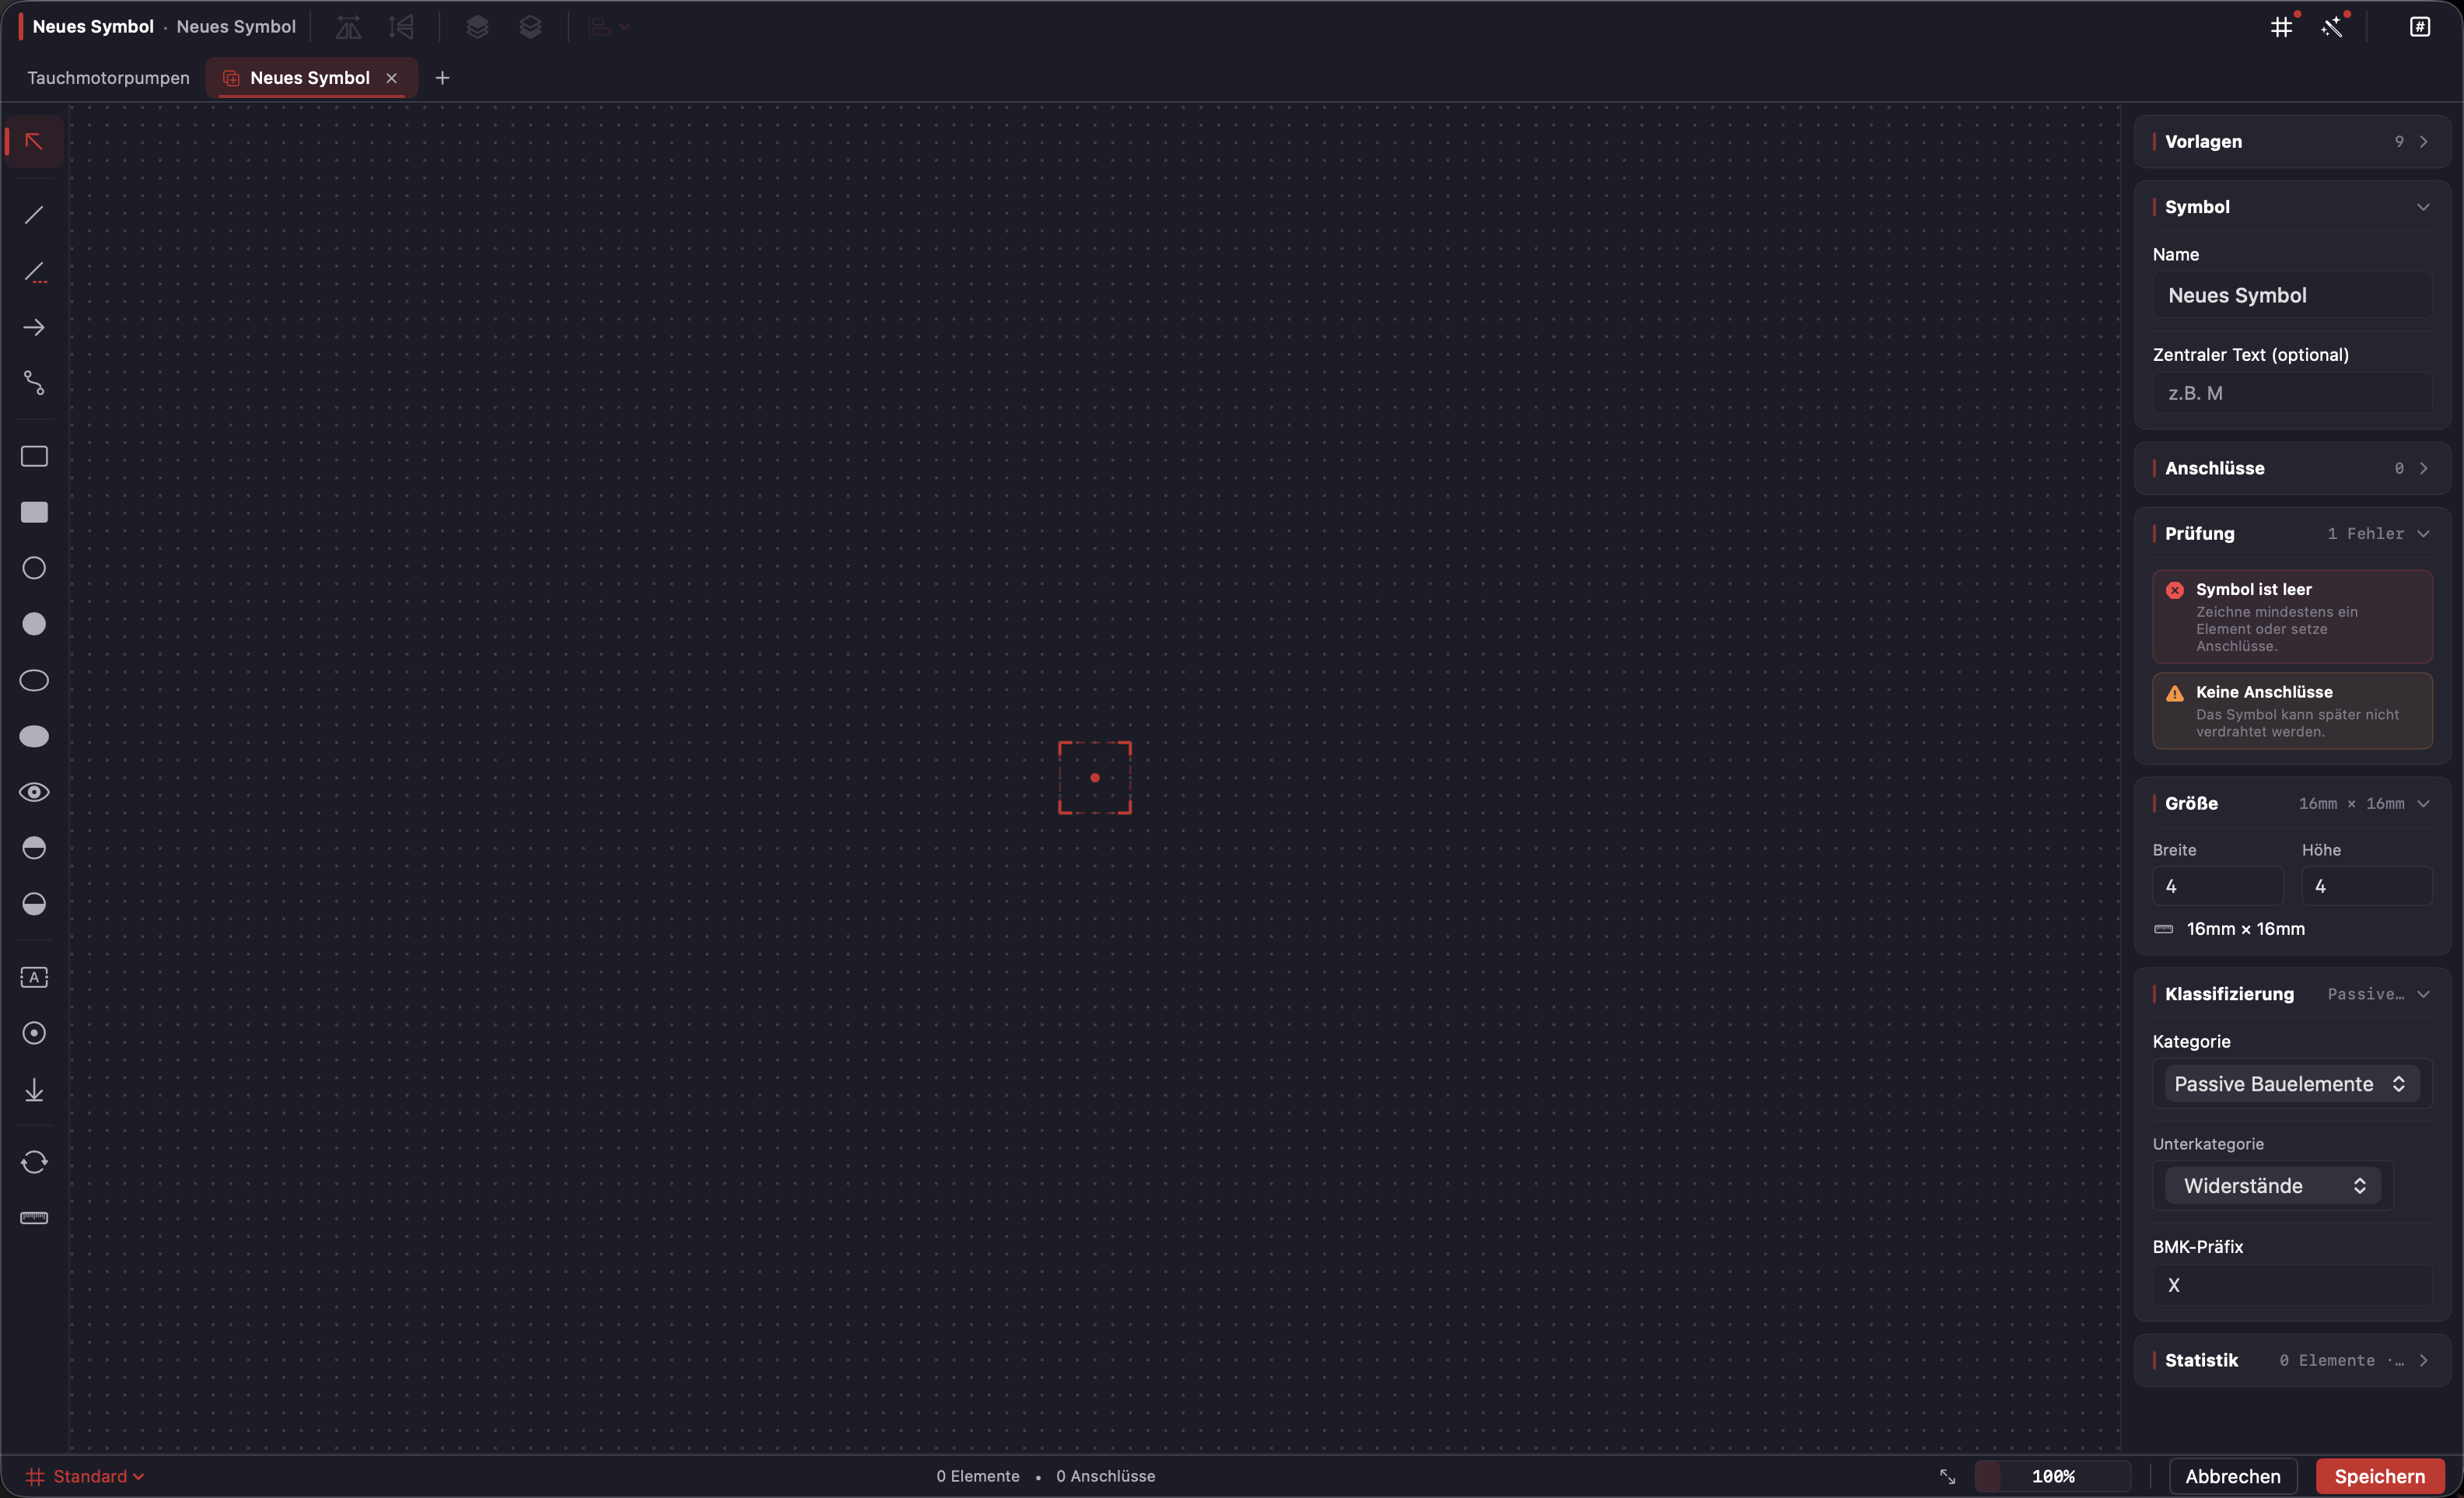Open the Standard grid dropdown

pos(85,1477)
